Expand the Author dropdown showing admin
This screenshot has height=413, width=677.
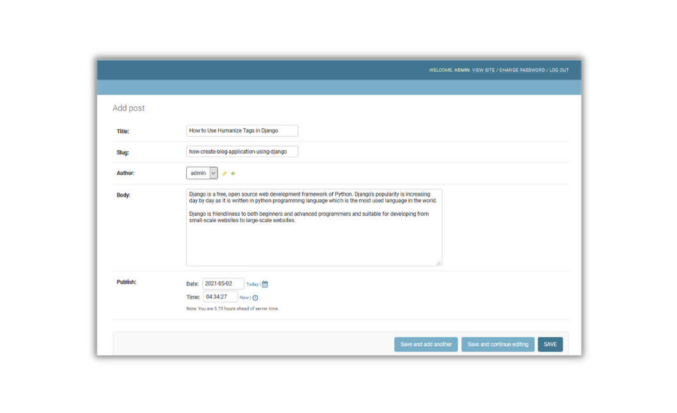[202, 173]
